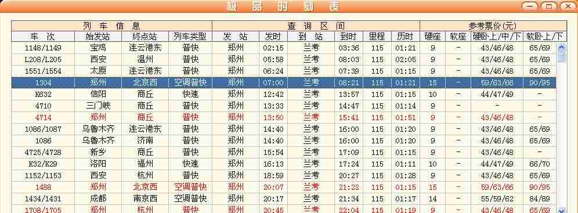Screen dimensions: 578x213
Task: Click the 里程 column header
Action: [x=377, y=37]
